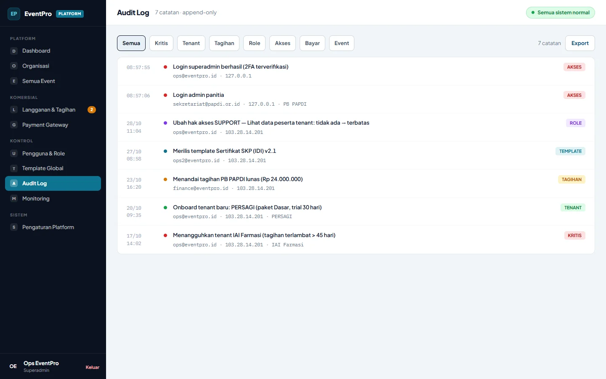The image size is (606, 379).
Task: Click the Pengaturan Platform S icon
Action: [x=14, y=227]
